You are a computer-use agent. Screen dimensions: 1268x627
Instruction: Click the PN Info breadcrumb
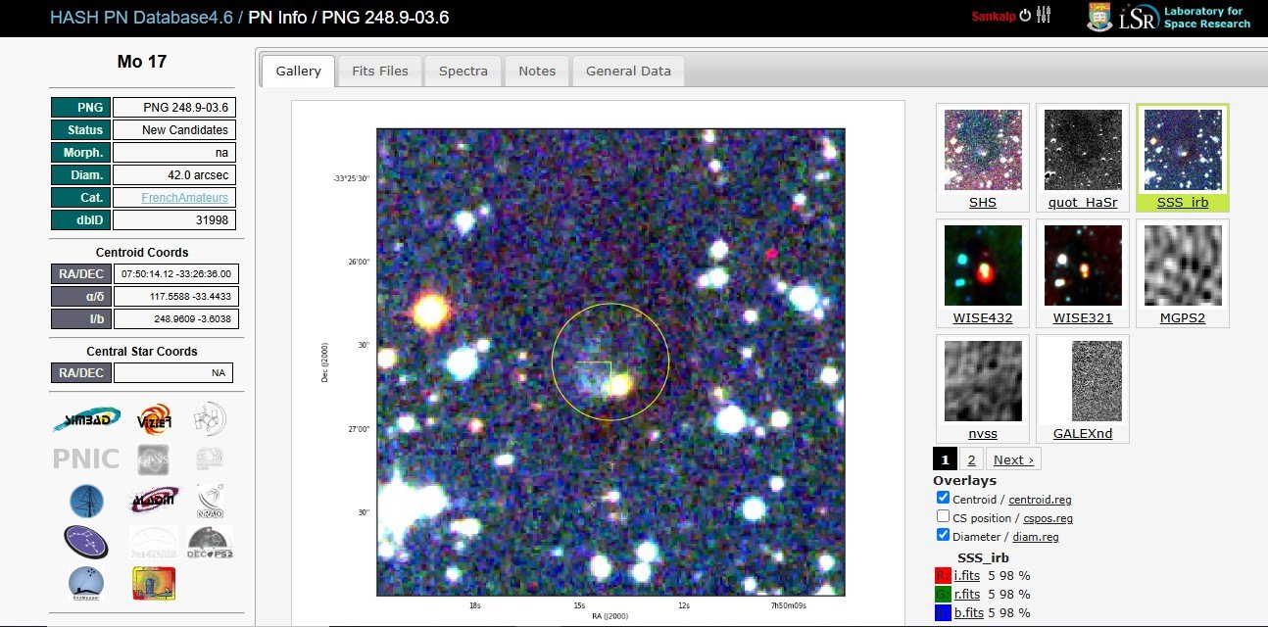pos(279,17)
